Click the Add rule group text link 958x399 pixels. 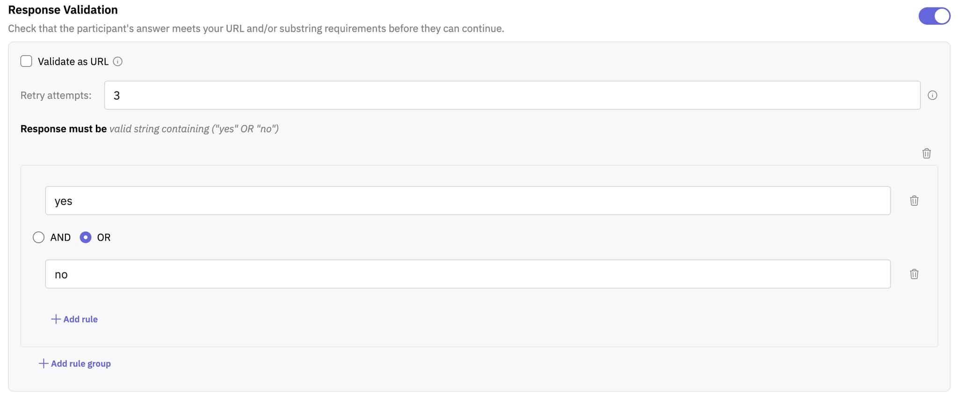[80, 364]
